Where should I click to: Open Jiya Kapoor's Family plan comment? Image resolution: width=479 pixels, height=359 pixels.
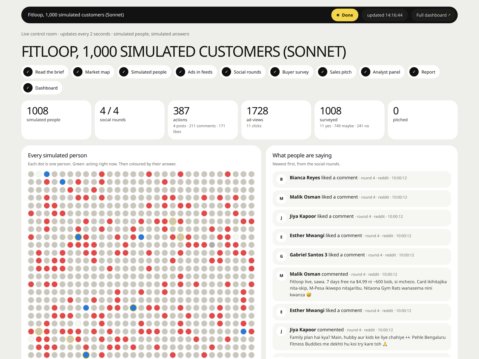pyautogui.click(x=362, y=337)
